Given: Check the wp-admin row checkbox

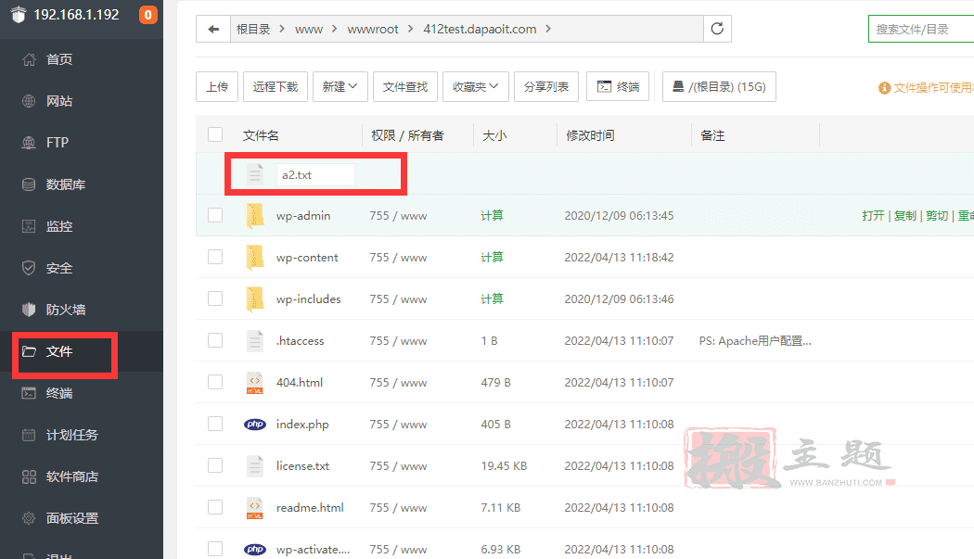Looking at the screenshot, I should click(215, 215).
